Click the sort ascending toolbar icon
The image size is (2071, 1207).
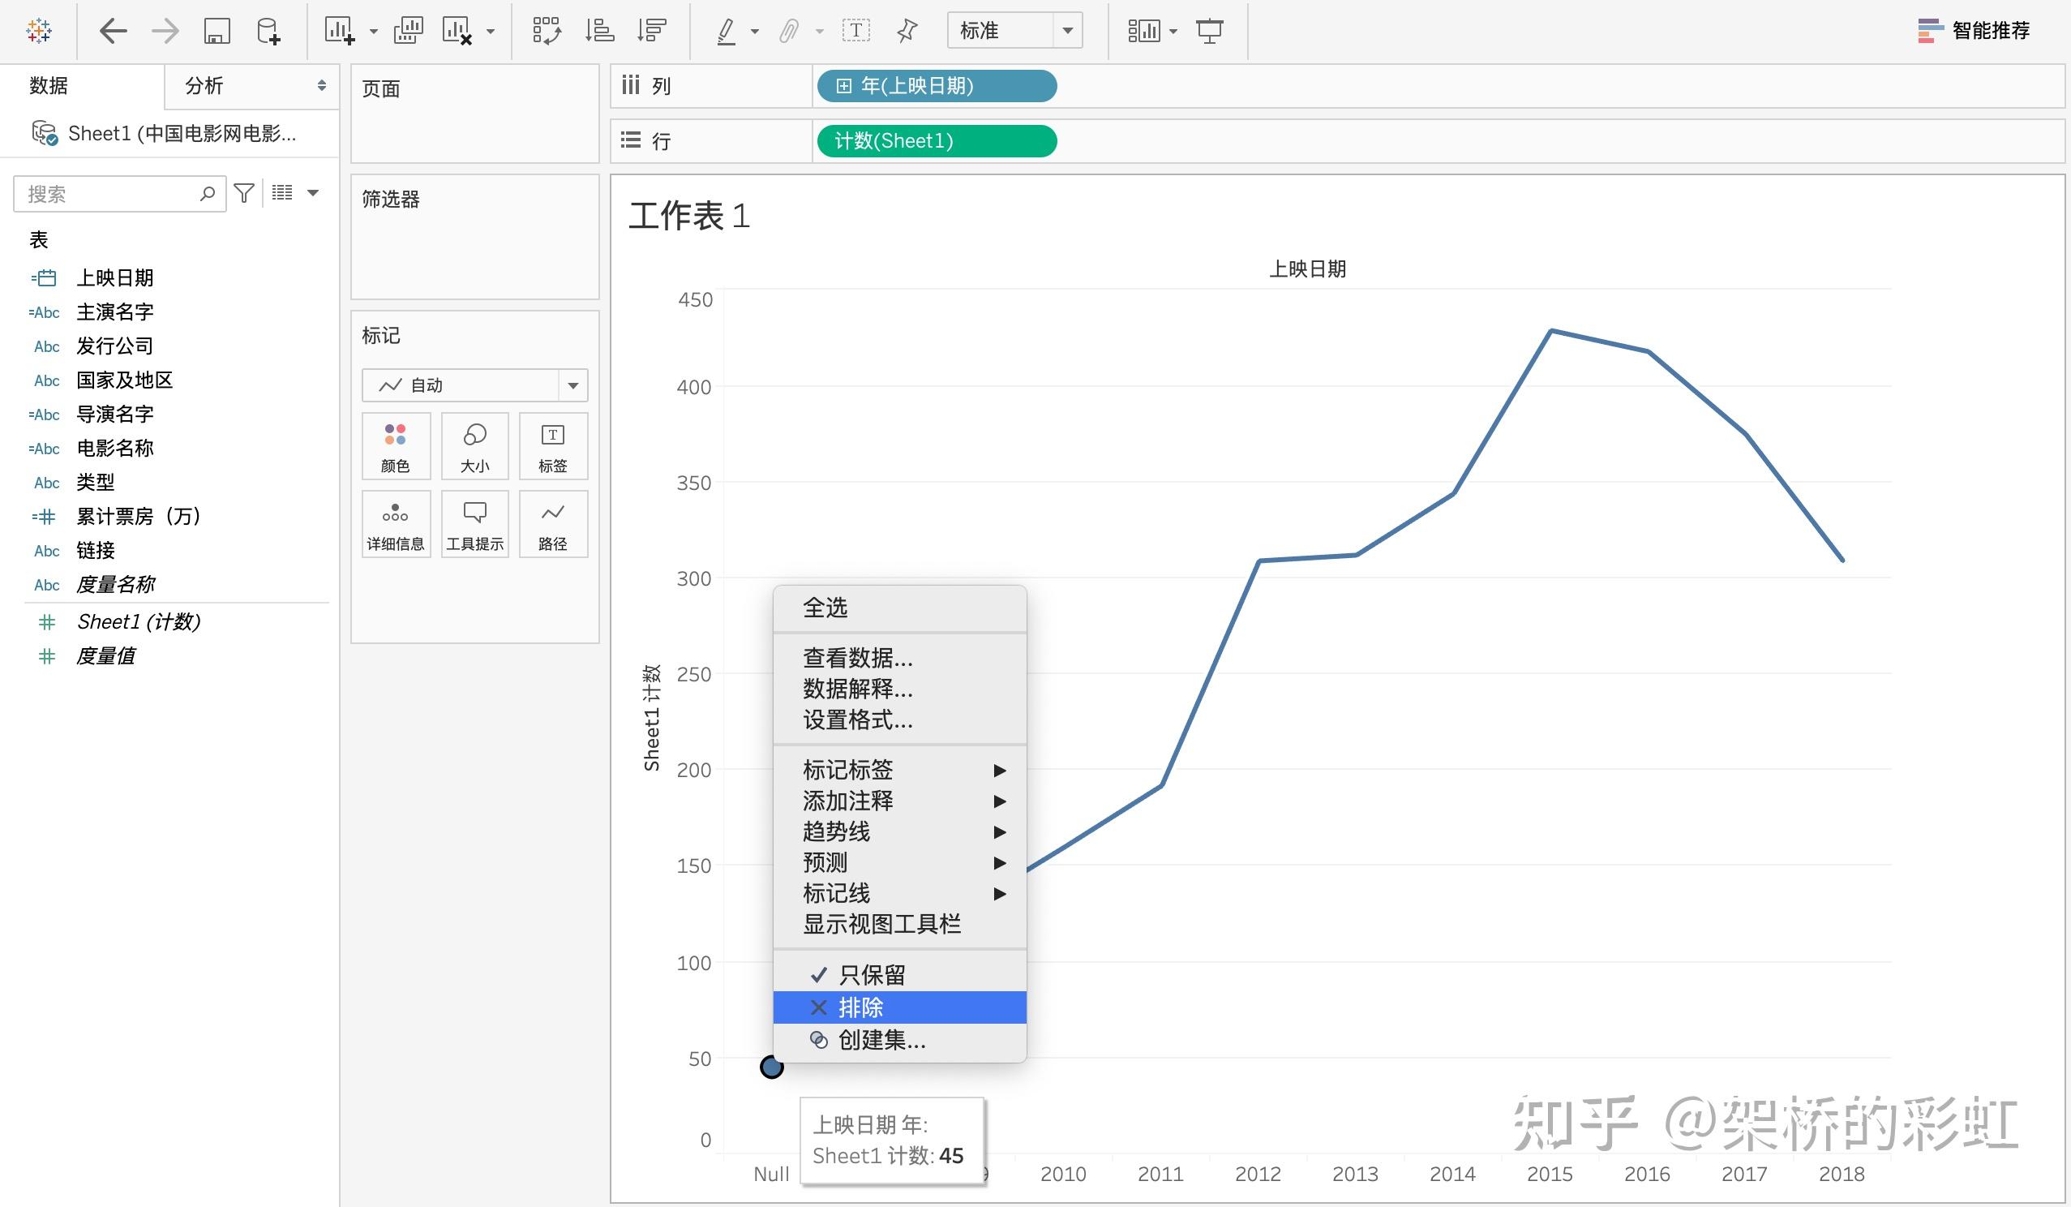coord(599,32)
